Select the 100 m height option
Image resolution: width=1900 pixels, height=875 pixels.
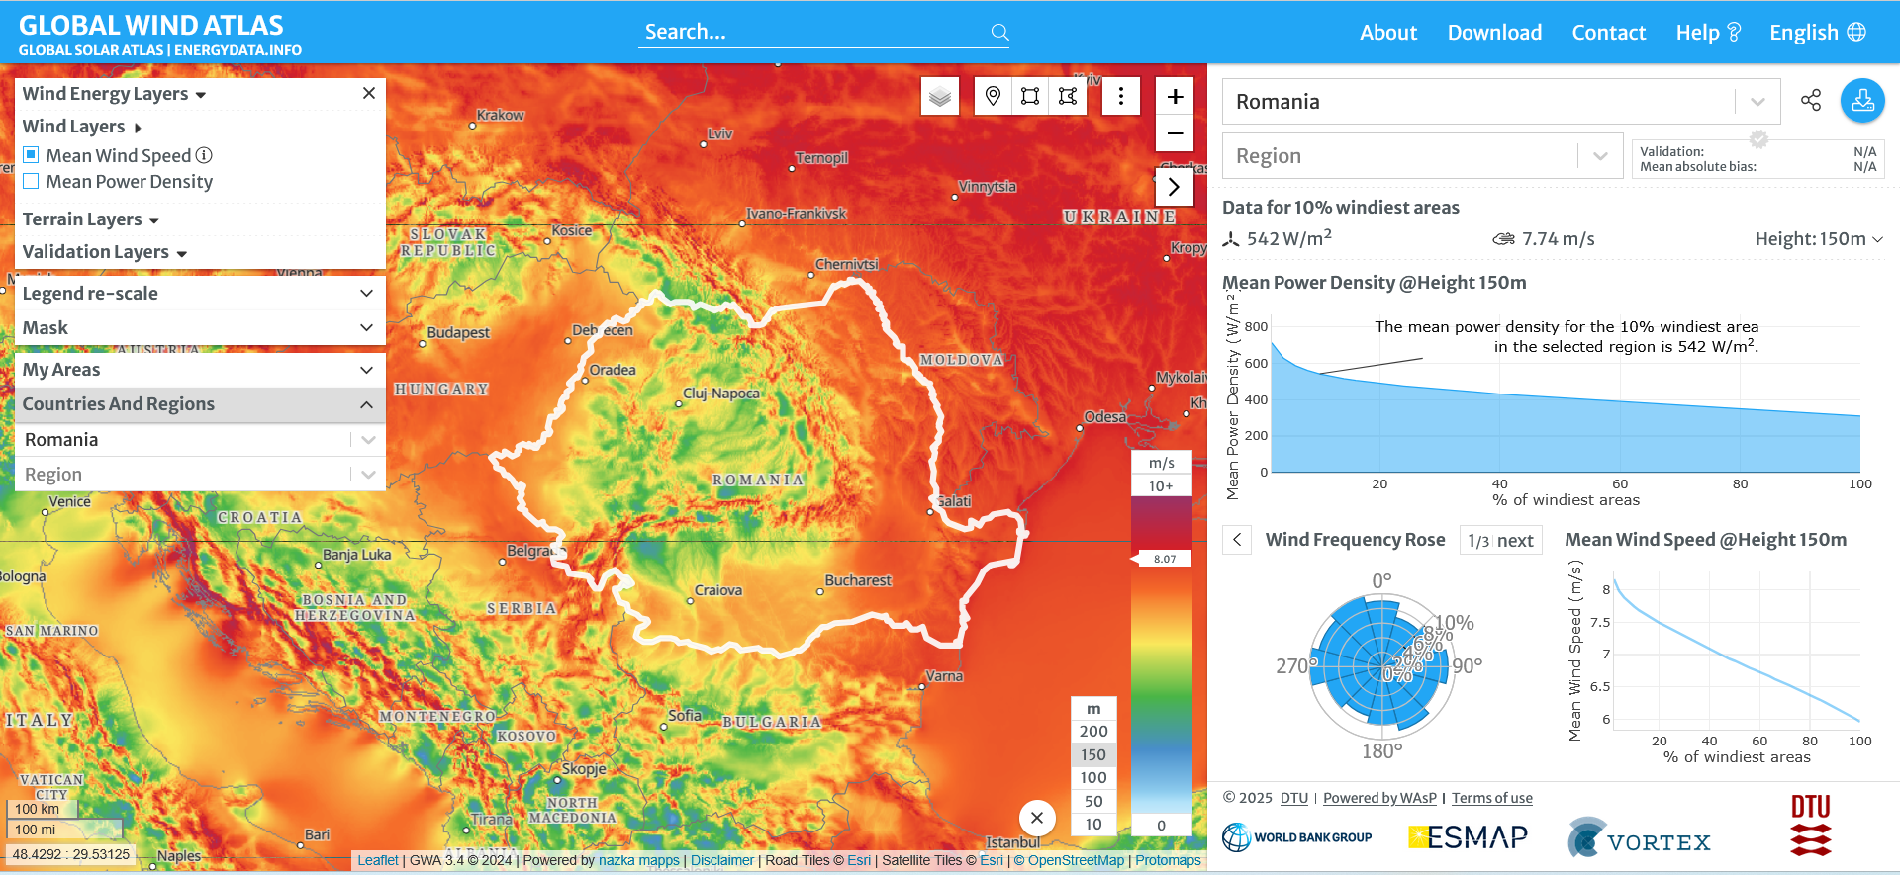coord(1093,778)
